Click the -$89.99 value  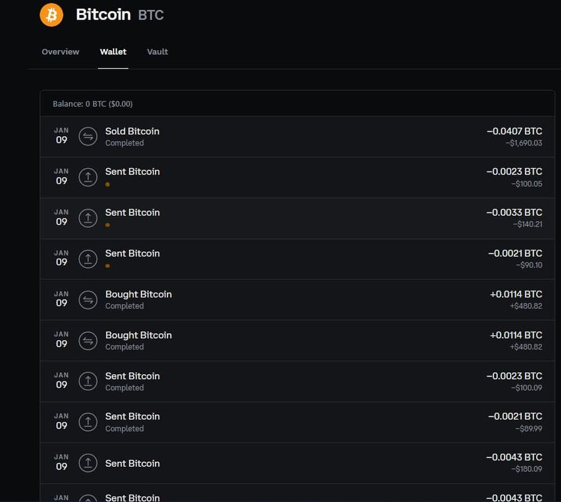[529, 429]
